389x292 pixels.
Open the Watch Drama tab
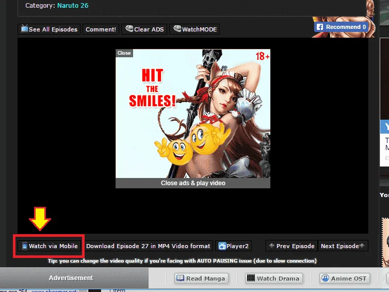[x=274, y=279]
